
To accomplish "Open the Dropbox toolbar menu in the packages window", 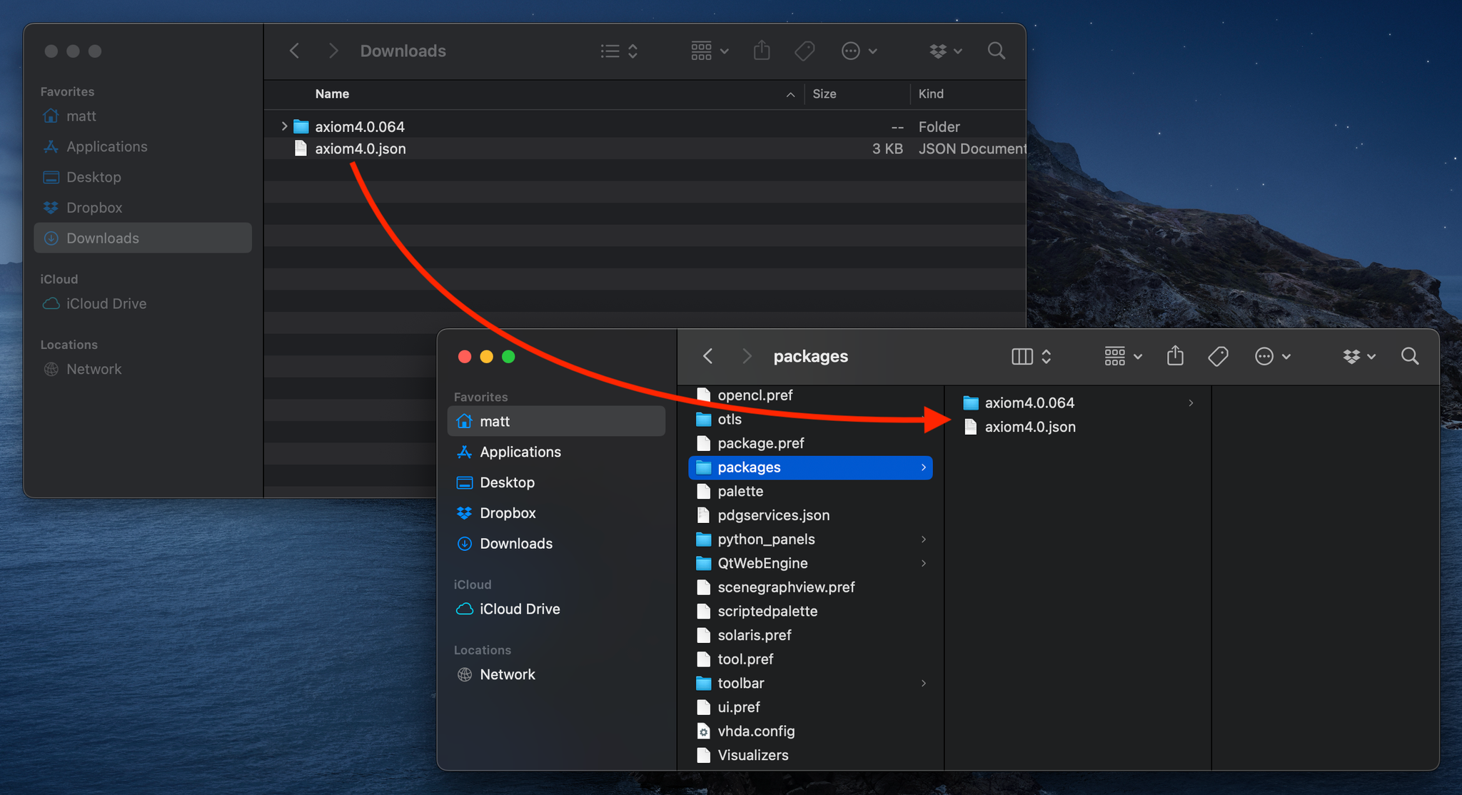I will point(1359,356).
